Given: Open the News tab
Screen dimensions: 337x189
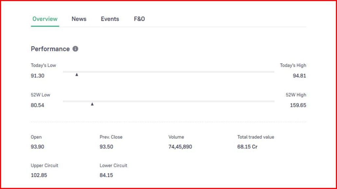Looking at the screenshot, I should [79, 19].
